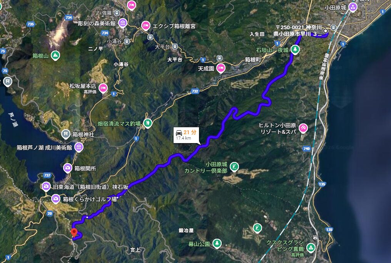391x263 pixels.
Task: Open the 石垣山一夜城 green marker
Action: (295, 49)
